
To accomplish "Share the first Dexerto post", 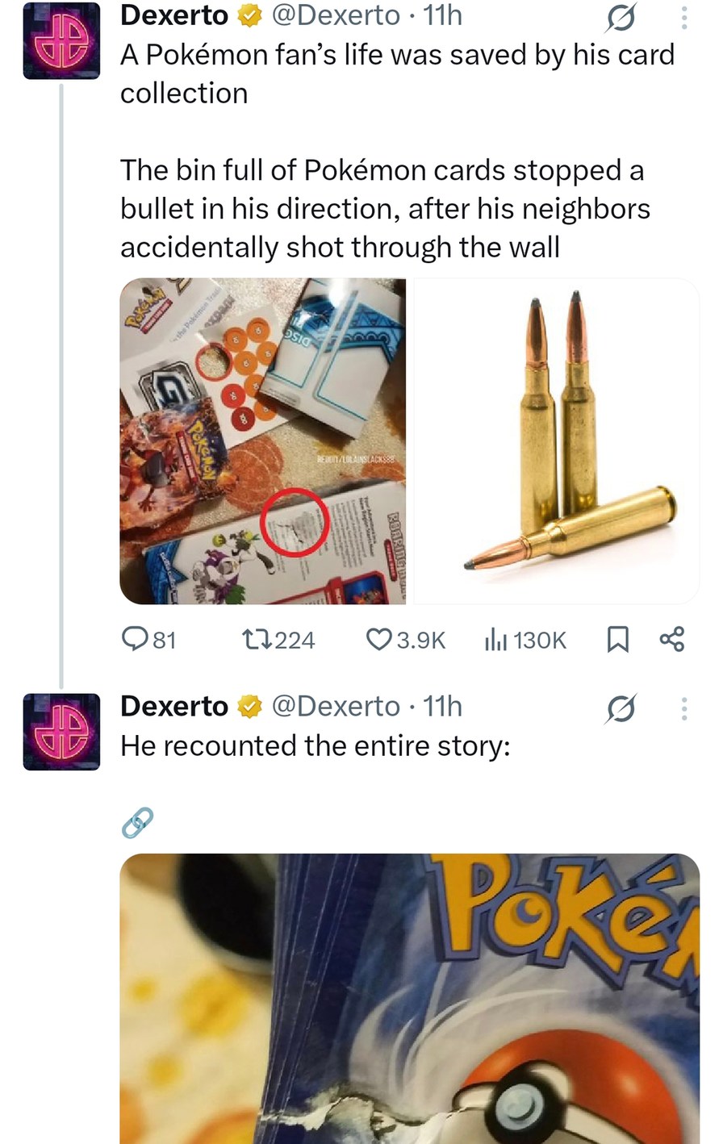I will click(671, 640).
